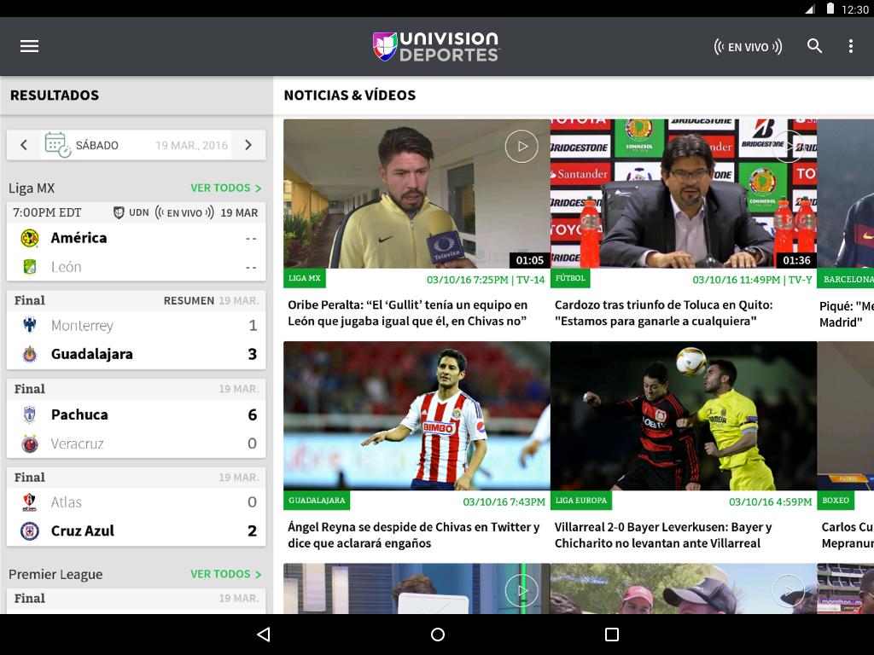The image size is (874, 655).
Task: Select the América team name
Action: [x=79, y=239]
